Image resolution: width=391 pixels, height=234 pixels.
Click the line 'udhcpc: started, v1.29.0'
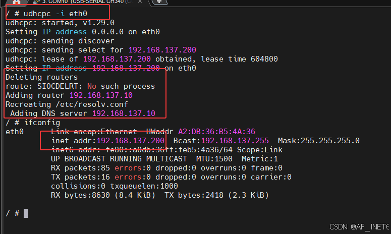point(60,23)
